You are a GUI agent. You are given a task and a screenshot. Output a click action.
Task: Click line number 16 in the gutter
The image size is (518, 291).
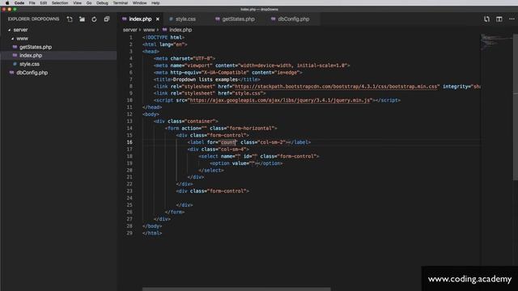pyautogui.click(x=129, y=142)
